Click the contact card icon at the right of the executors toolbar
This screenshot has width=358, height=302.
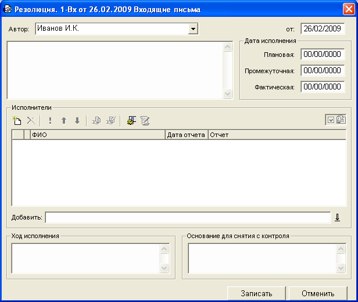click(341, 120)
